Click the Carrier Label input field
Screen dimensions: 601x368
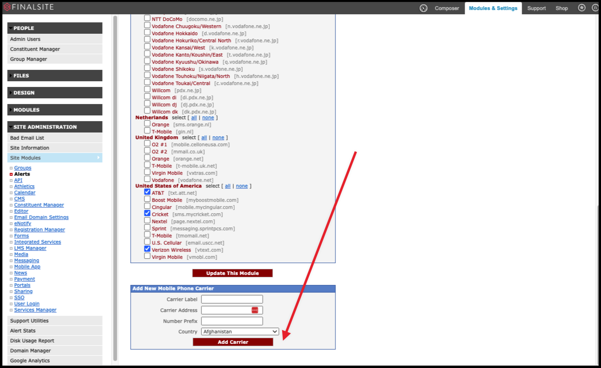tap(232, 299)
